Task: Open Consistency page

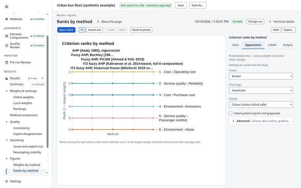Action: [21, 128]
